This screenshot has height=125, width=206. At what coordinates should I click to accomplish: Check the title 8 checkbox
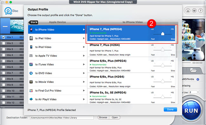(4, 79)
